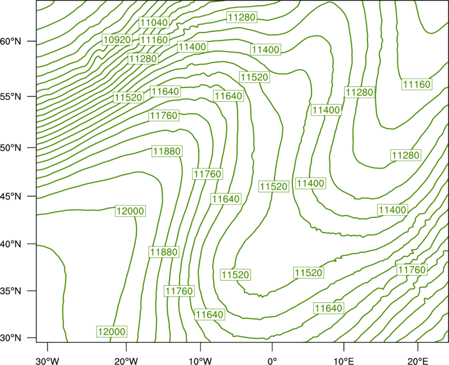The height and width of the screenshot is (365, 449).
Task: Click the 10°E longitude axis label
Action: [343, 361]
